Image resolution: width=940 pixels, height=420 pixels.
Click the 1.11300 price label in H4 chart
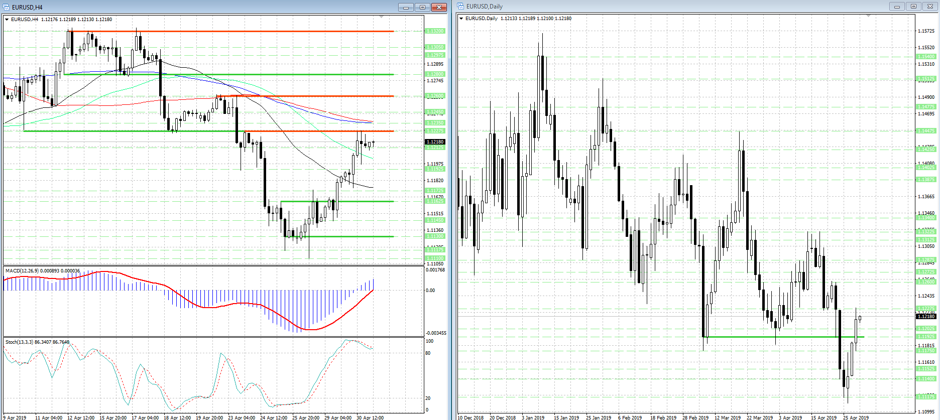click(435, 236)
